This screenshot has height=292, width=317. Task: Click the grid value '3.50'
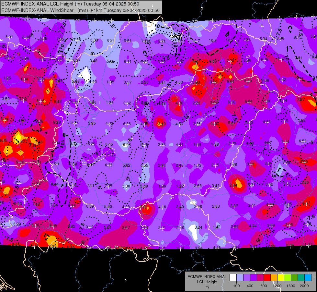point(6,99)
